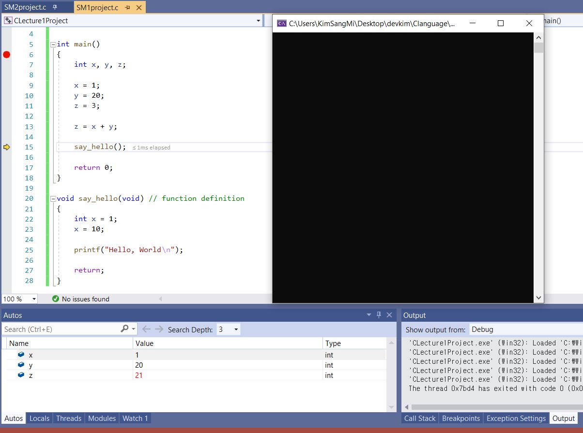Click the printf statement on line 25
The image size is (583, 433).
(x=129, y=250)
